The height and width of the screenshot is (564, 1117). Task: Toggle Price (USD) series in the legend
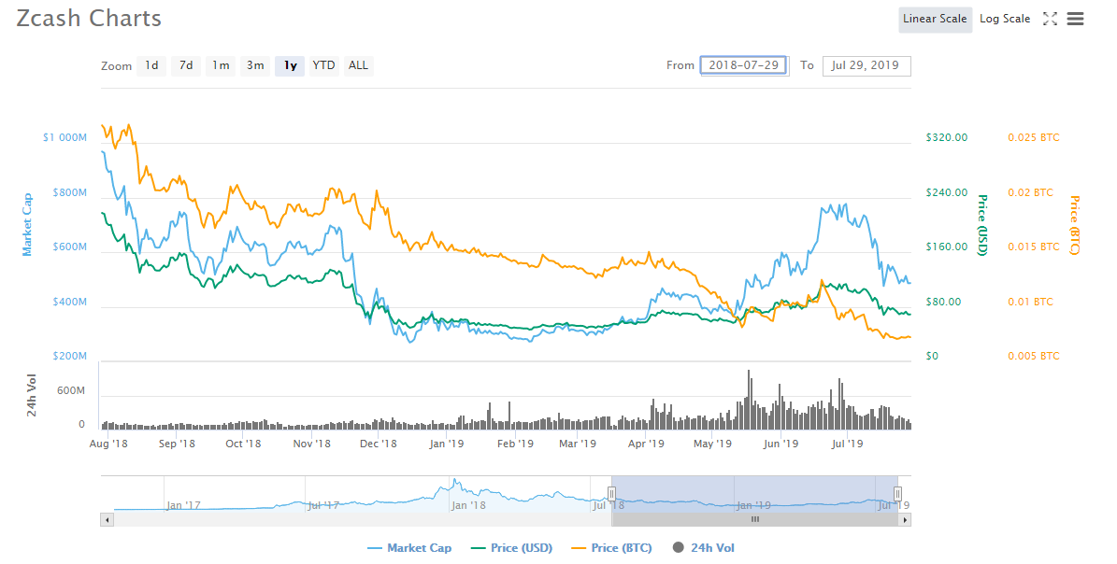click(511, 547)
